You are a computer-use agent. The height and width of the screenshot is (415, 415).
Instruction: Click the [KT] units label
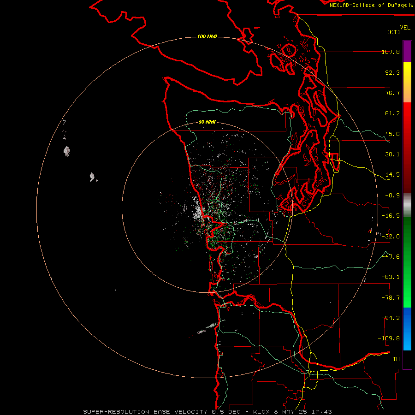click(394, 32)
